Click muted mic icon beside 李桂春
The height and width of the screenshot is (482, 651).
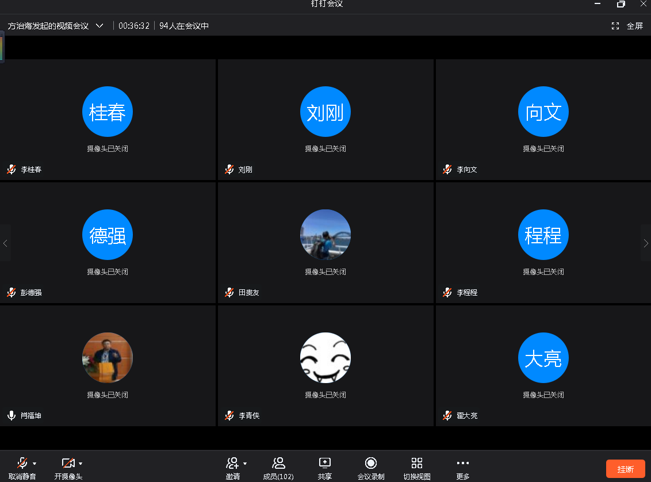click(12, 170)
